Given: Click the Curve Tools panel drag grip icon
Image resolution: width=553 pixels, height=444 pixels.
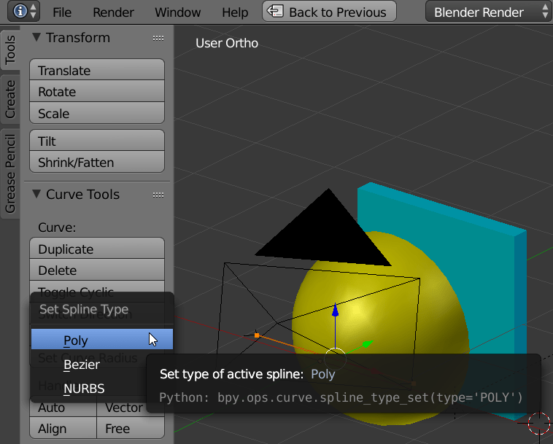Looking at the screenshot, I should tap(158, 195).
